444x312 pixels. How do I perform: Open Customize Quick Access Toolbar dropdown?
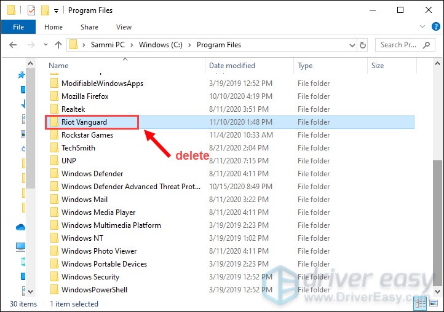(57, 11)
